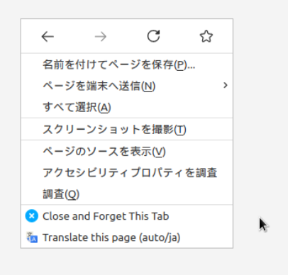Take a screenshot via スクリーンショットを撮影(T)

127,129
